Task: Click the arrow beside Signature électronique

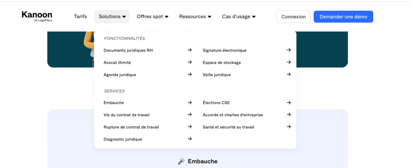Action: 289,50
